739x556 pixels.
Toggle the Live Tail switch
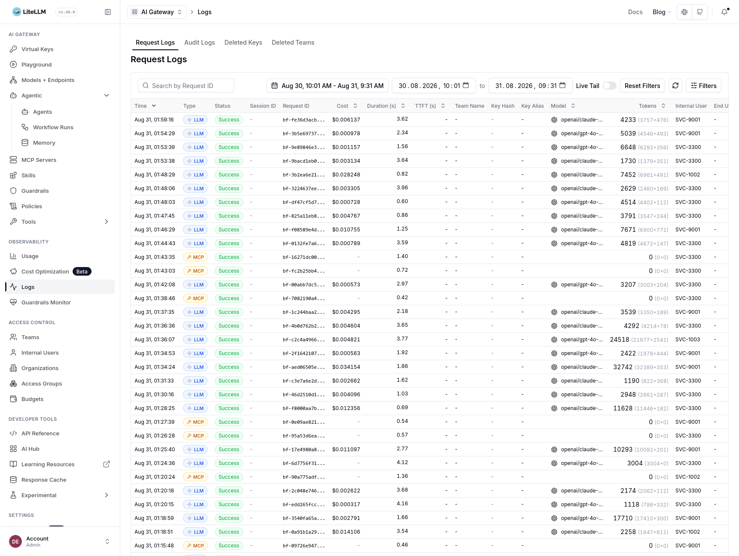[x=609, y=86]
